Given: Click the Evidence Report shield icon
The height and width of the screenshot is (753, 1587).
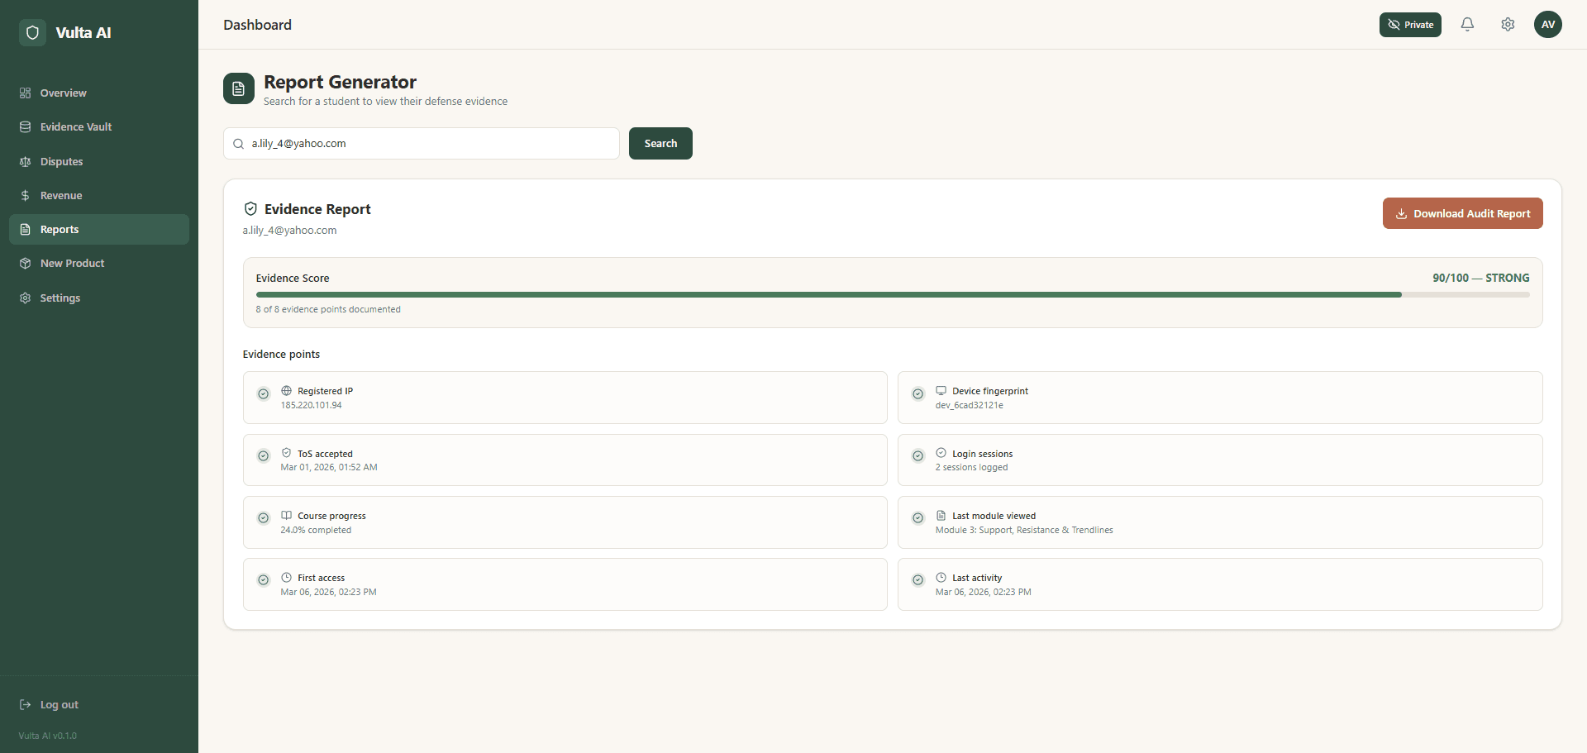Looking at the screenshot, I should click(250, 209).
